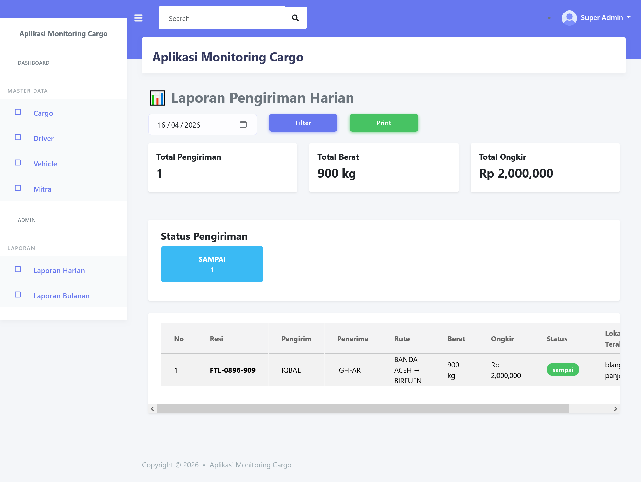Click the hamburger menu icon
Viewport: 641px width, 482px height.
pos(138,18)
